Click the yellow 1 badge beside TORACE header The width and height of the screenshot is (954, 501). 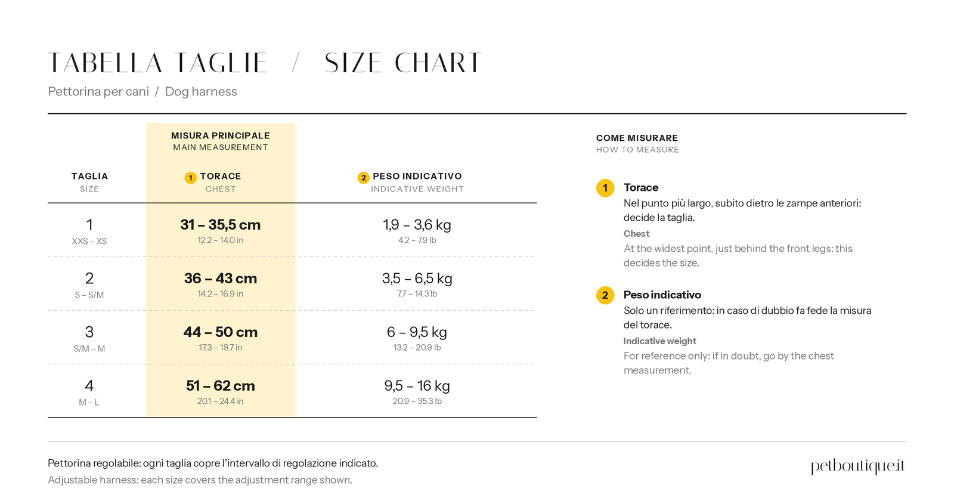point(190,178)
